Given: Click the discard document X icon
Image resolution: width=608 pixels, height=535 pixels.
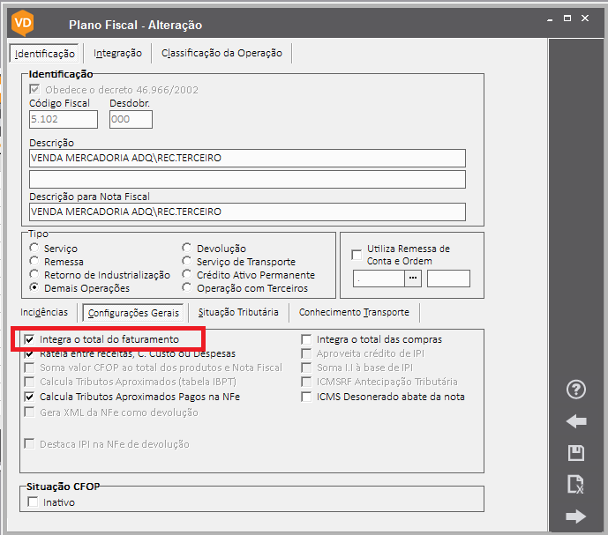Looking at the screenshot, I should tap(576, 484).
